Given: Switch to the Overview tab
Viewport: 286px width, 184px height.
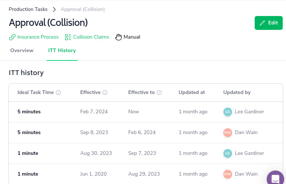Looking at the screenshot, I should [22, 51].
